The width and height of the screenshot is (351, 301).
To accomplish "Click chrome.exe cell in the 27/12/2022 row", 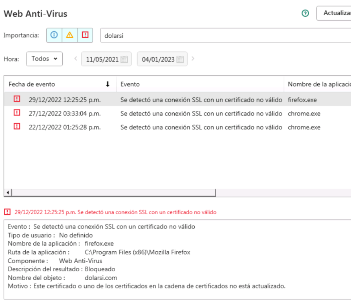I will pos(304,114).
